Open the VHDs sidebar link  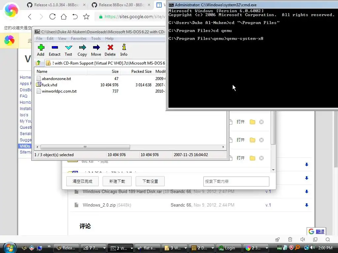(x=25, y=146)
